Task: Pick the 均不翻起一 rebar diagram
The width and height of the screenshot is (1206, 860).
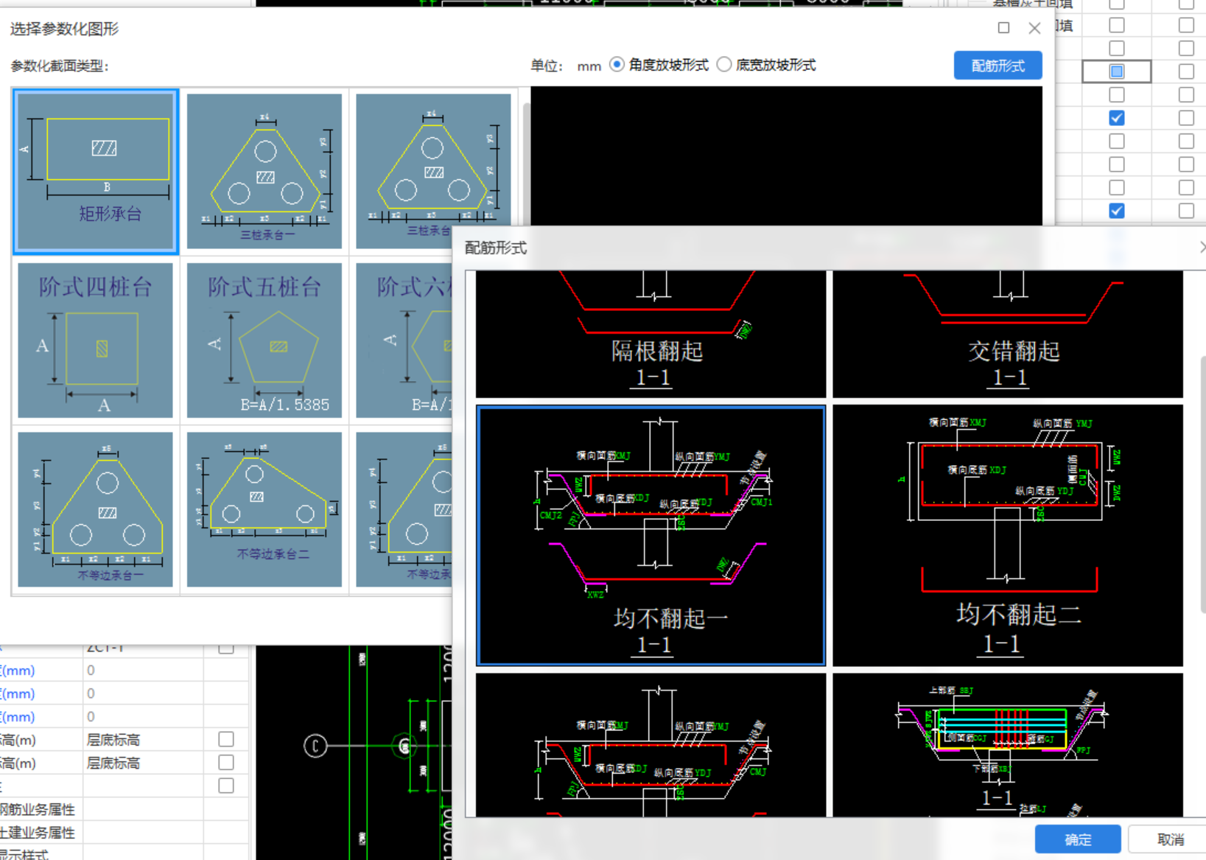Action: coord(651,535)
